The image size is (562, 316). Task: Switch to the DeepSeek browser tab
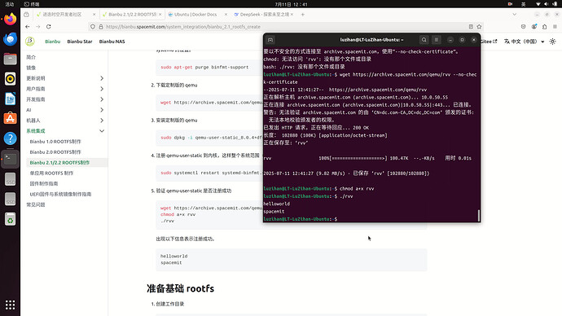click(x=264, y=15)
